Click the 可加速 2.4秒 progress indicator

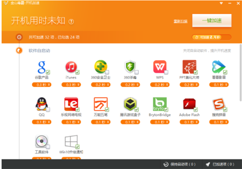pos(211,37)
